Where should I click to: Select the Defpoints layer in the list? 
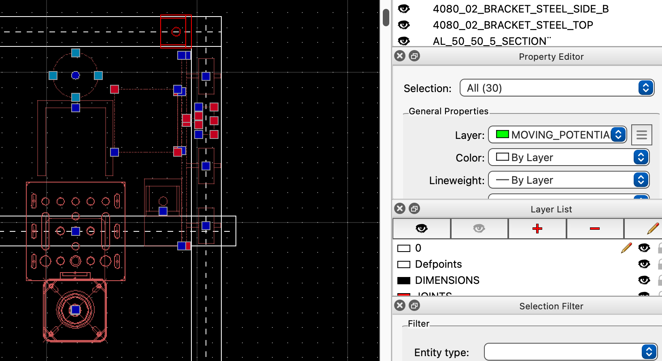pyautogui.click(x=438, y=264)
